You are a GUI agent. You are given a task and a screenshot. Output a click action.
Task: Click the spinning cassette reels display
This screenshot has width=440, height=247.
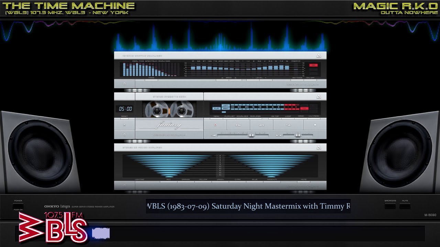point(169,109)
